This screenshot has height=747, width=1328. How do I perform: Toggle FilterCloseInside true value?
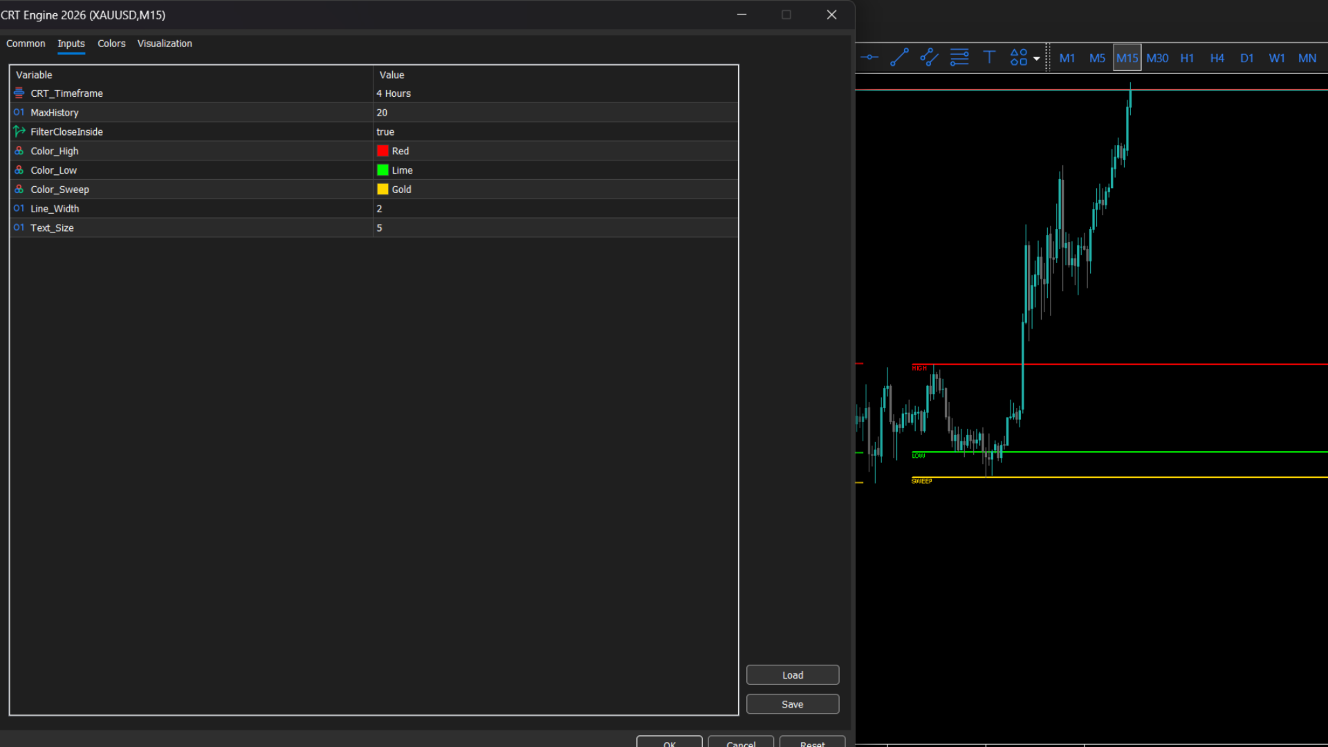385,132
